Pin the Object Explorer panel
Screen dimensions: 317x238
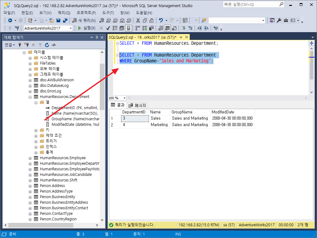[97, 37]
